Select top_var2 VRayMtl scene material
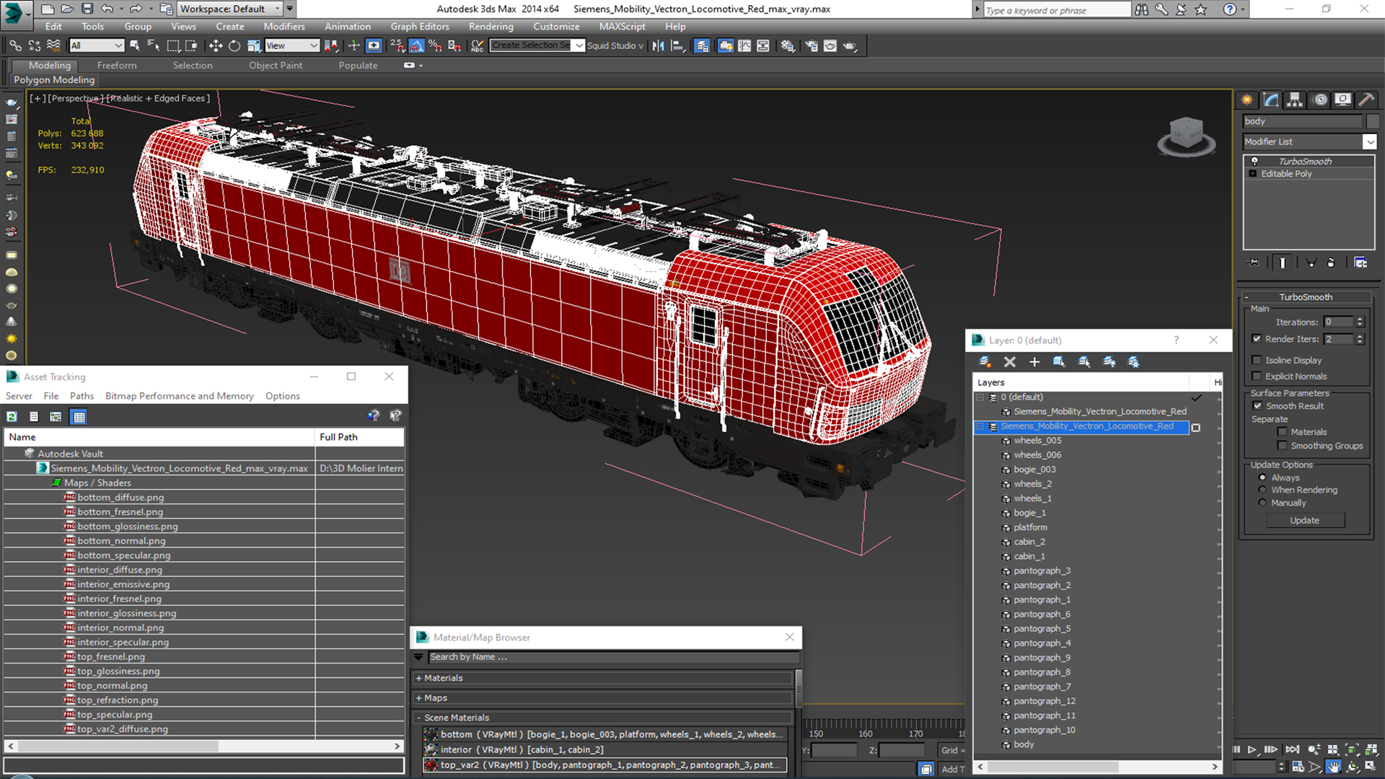Screen dimensions: 1385x779 (x=604, y=765)
